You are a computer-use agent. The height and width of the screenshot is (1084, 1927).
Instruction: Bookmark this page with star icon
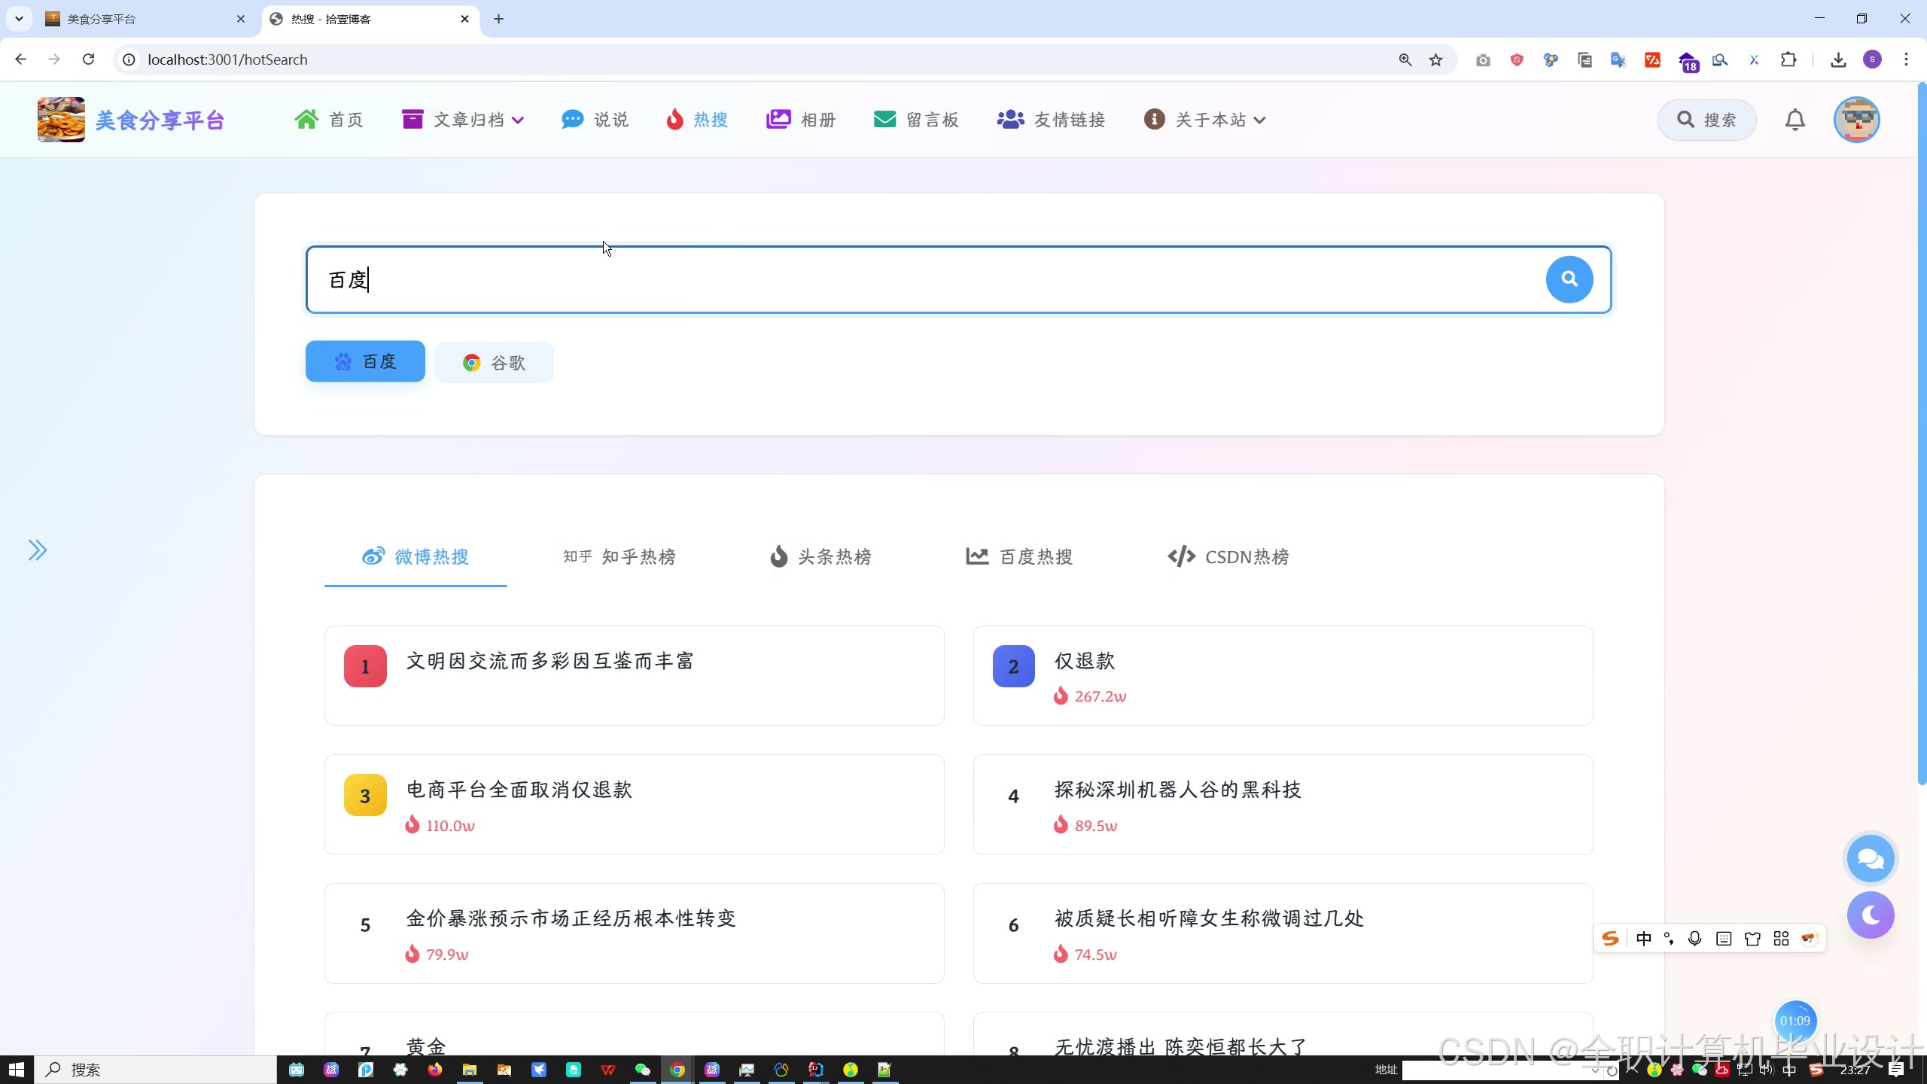(1436, 59)
